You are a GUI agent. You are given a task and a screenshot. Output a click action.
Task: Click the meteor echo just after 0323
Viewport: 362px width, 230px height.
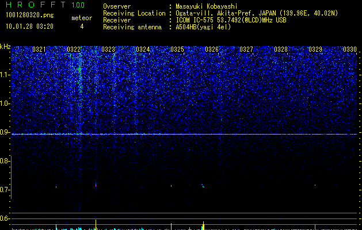(x=96, y=185)
